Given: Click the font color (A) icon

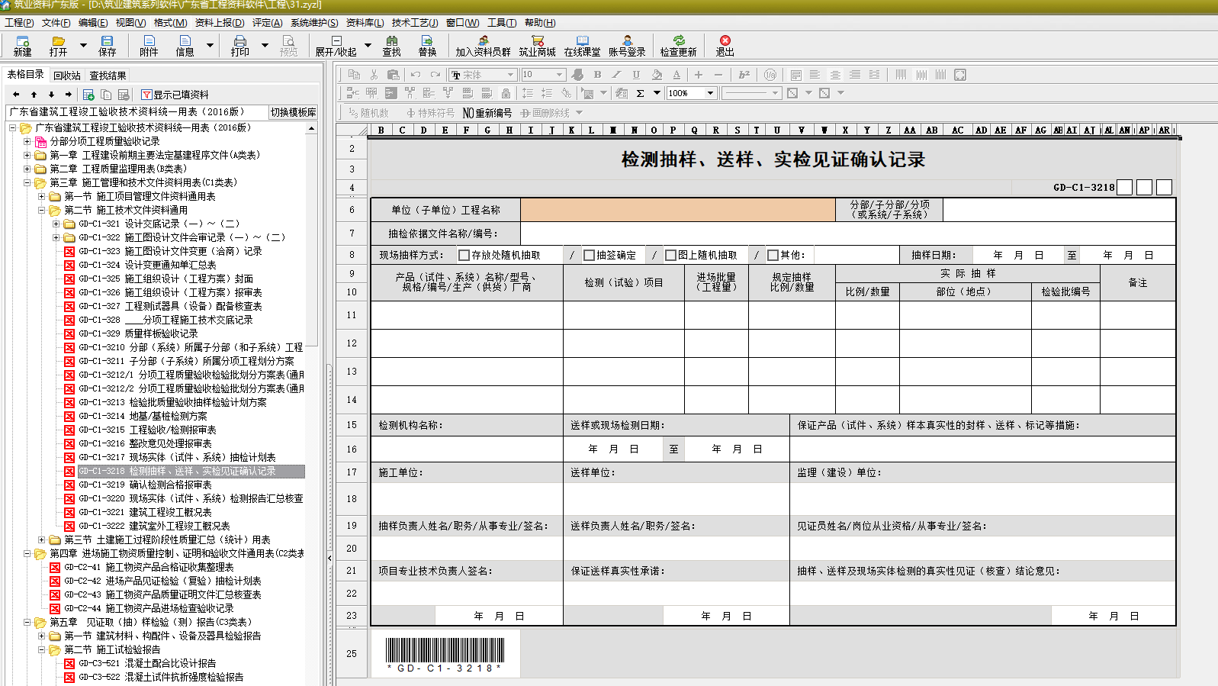Looking at the screenshot, I should [x=676, y=75].
